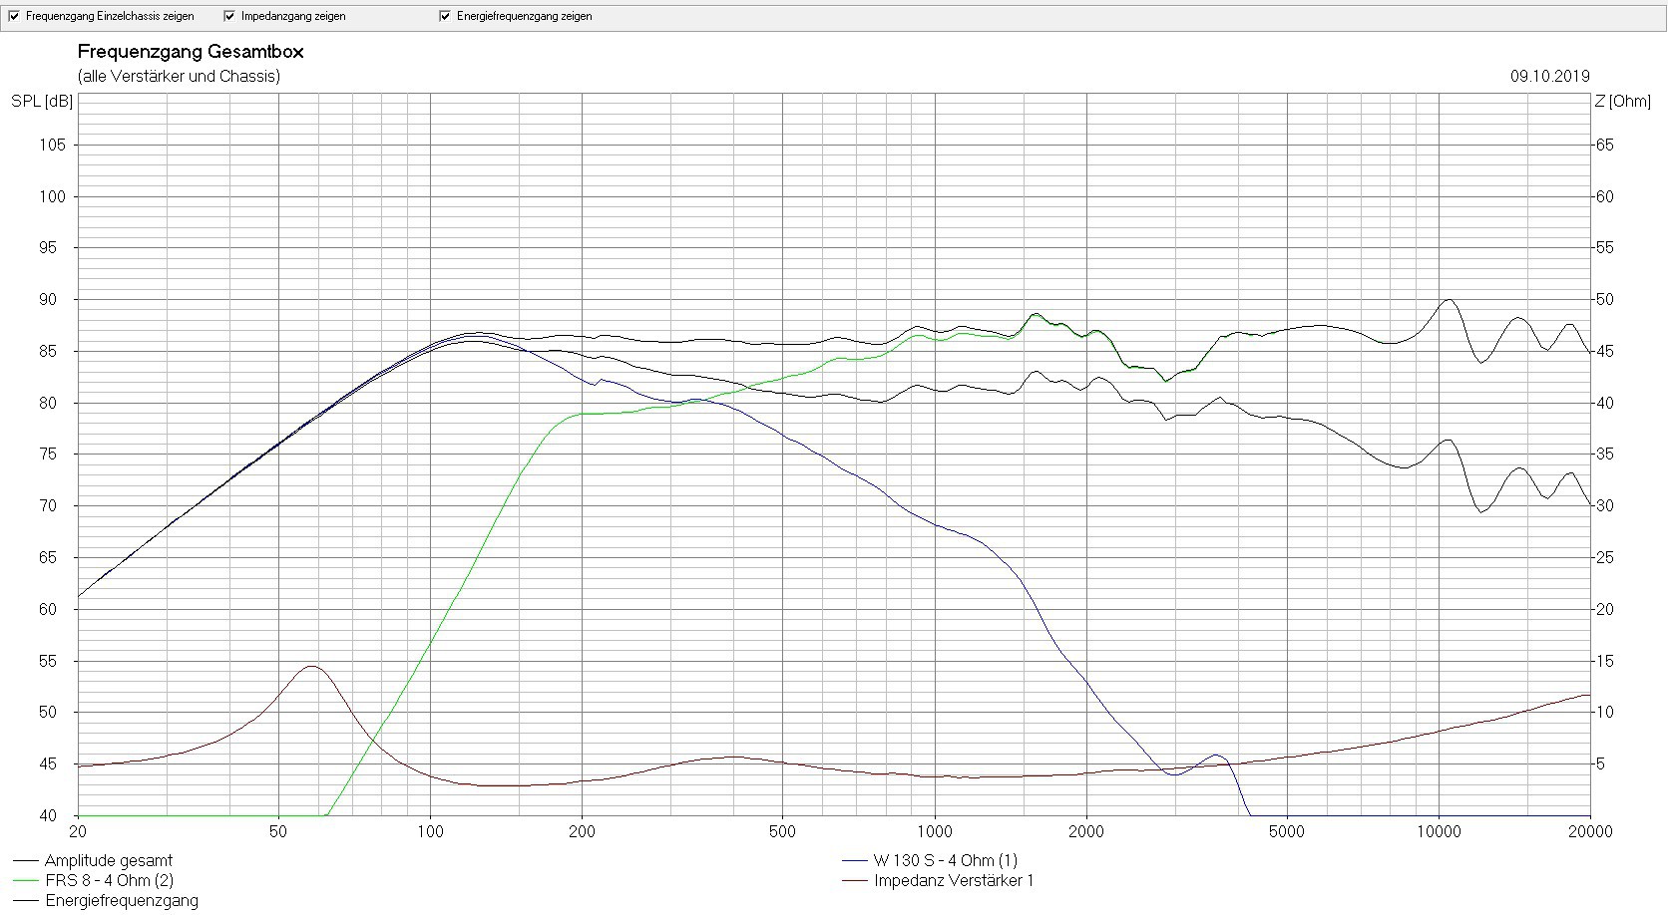Select the W 130 S - 4 Ohm (1) legend label
This screenshot has height=915, width=1668.
coord(945,860)
